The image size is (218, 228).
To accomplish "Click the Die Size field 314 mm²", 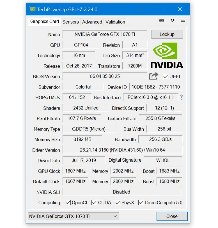I will (x=135, y=55).
